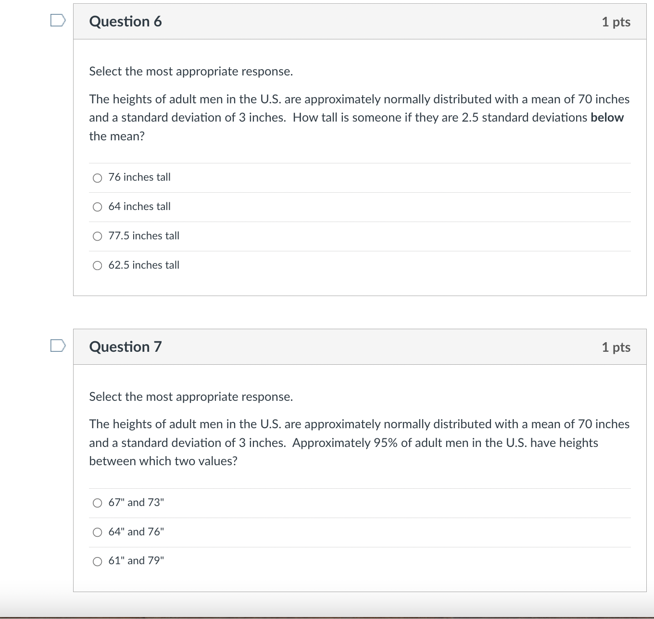Choose "77.5 inches tall" for Question 6
This screenshot has width=654, height=619.
tap(97, 236)
